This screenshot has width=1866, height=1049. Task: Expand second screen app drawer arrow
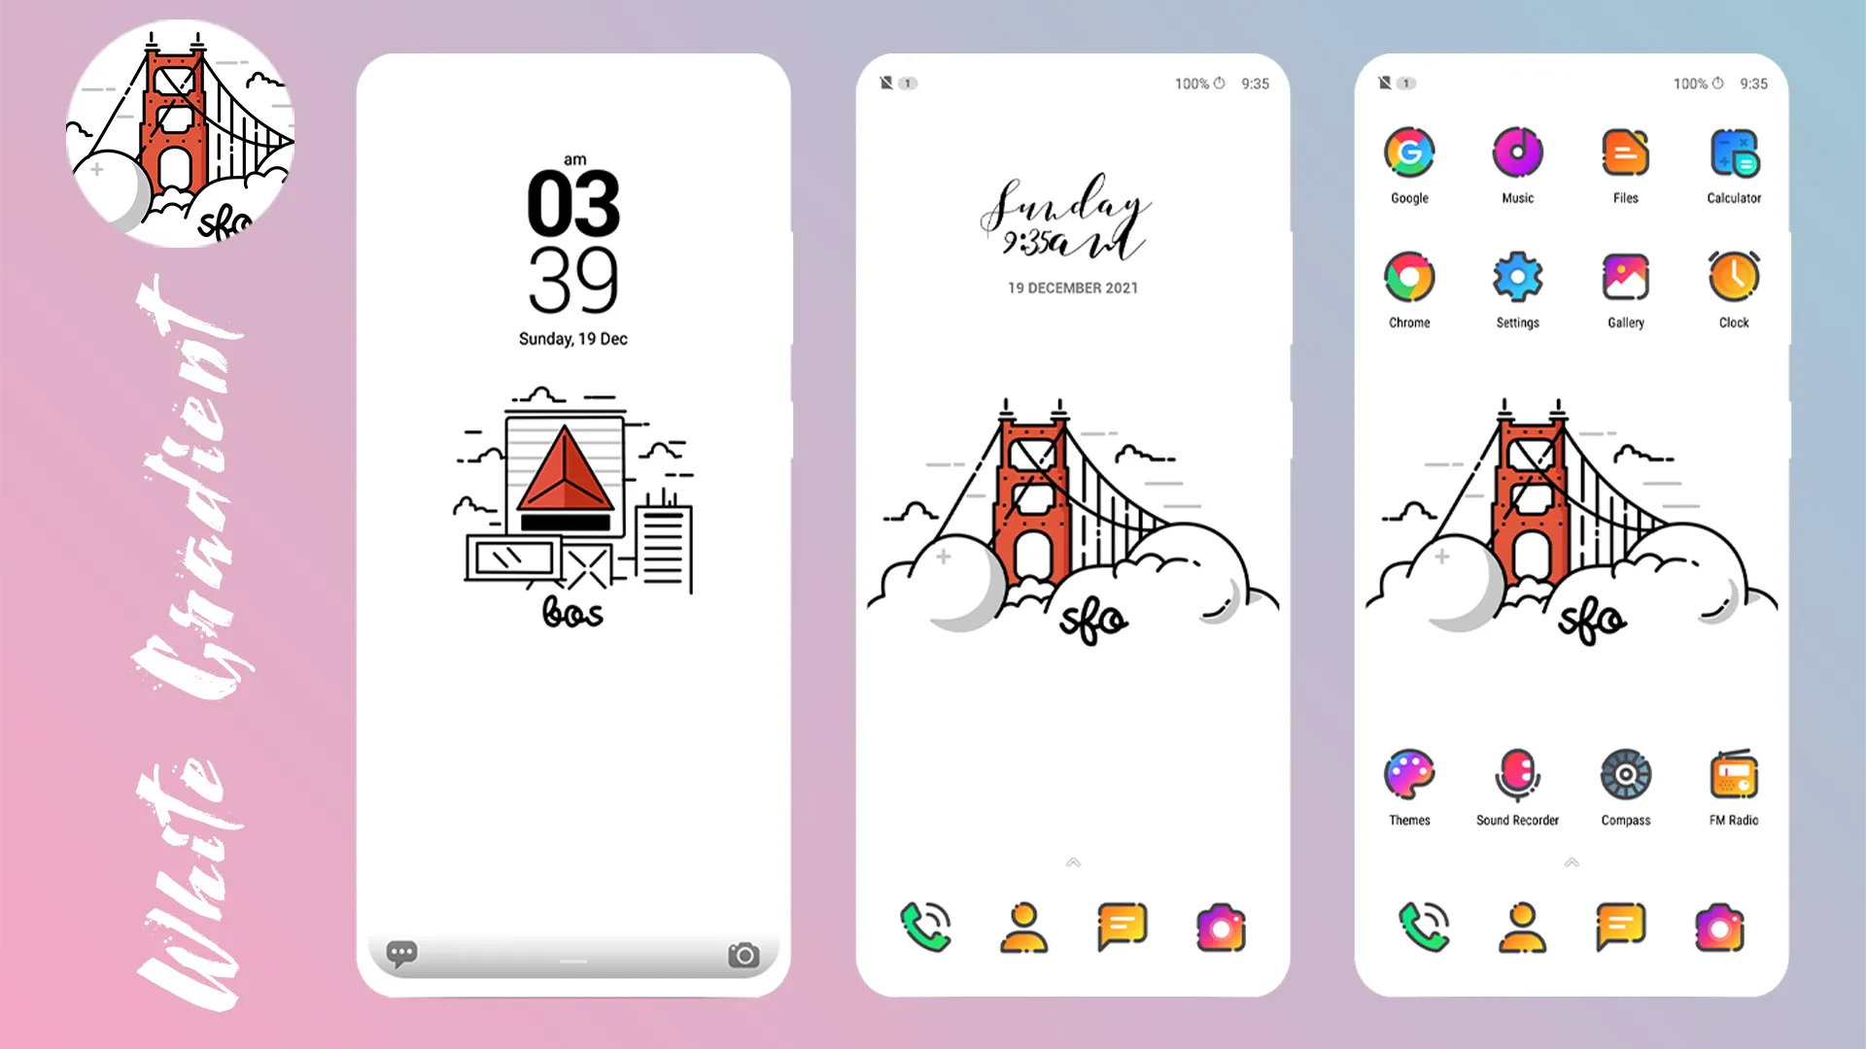[1073, 861]
